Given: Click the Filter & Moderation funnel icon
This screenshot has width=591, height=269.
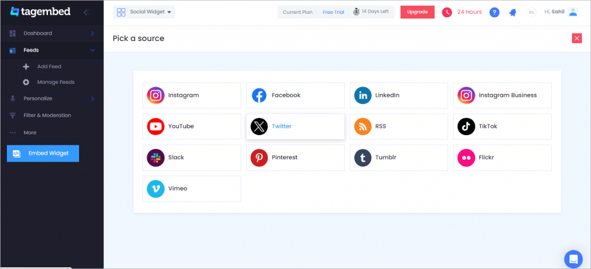Looking at the screenshot, I should pyautogui.click(x=13, y=115).
